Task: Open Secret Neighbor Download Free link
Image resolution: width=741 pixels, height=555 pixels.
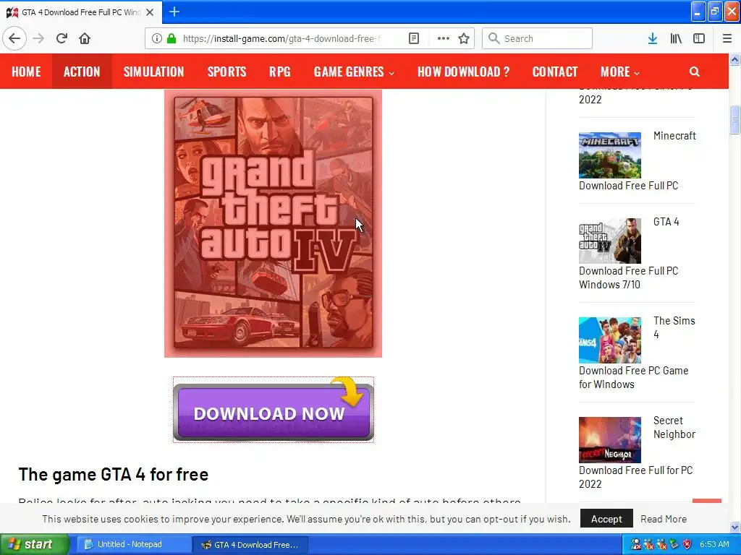Action: (x=635, y=477)
